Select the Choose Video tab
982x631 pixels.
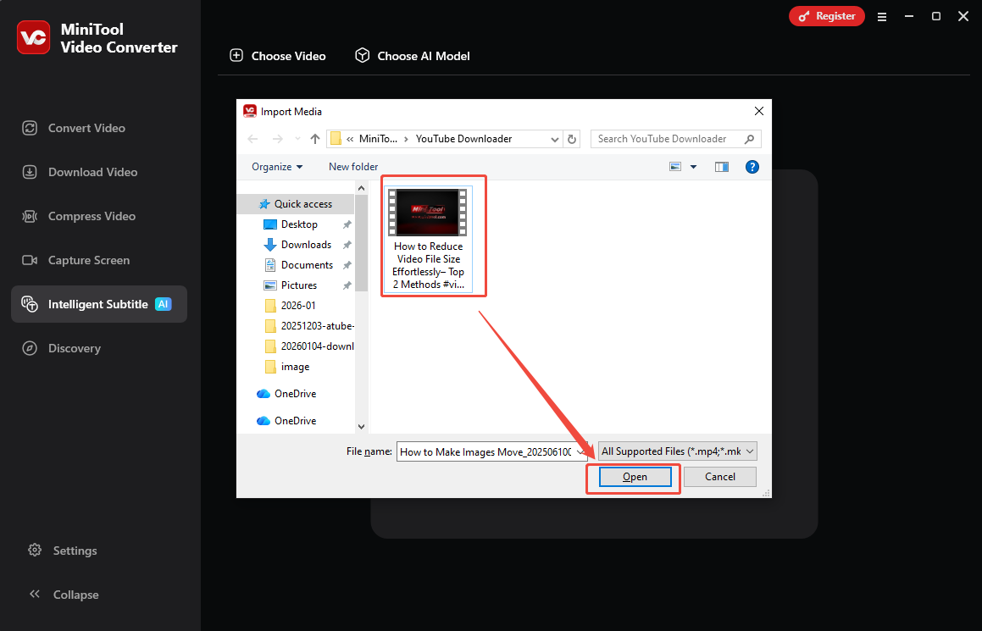click(278, 56)
